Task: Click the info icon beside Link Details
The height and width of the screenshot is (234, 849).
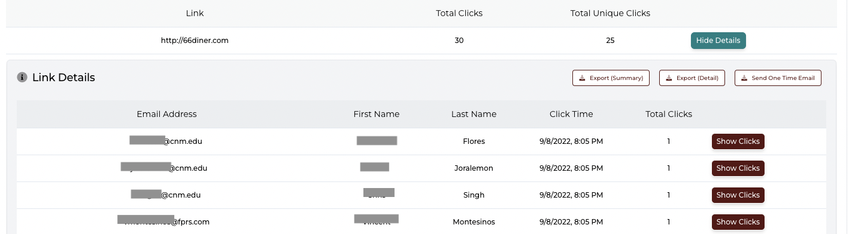Action: pos(22,77)
